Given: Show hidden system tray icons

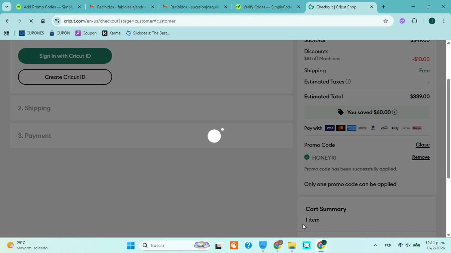Looking at the screenshot, I should (375, 245).
